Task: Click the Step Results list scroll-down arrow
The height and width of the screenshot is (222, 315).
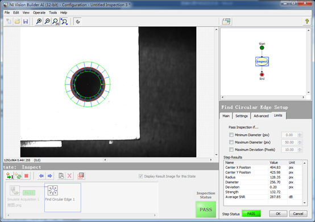Action: pyautogui.click(x=305, y=203)
